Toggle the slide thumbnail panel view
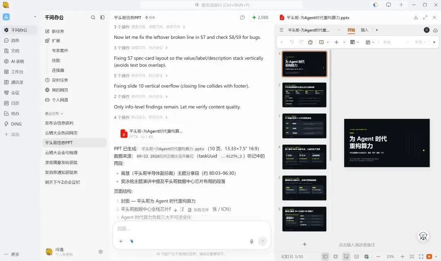 coord(325,257)
